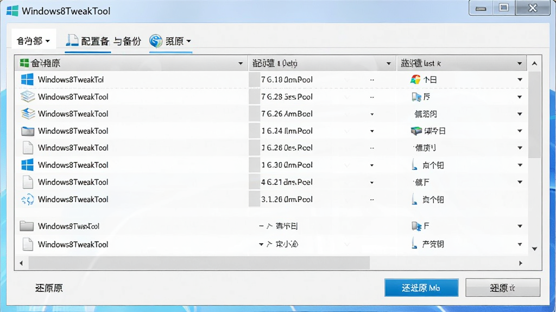Click the vertical scrollbar down arrow
Screen dimensions: 556x312
[535, 249]
